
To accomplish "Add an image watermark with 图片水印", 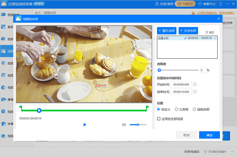I will (x=167, y=31).
